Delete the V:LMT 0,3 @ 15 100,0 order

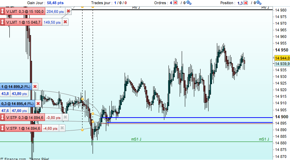click(x=69, y=11)
